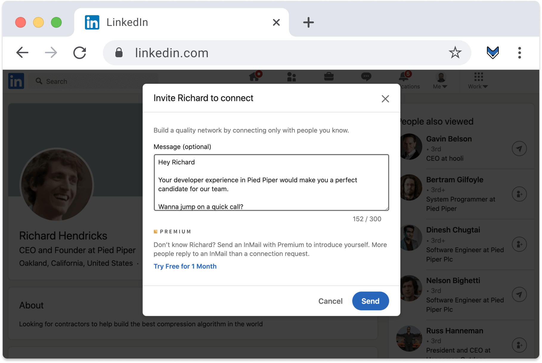Open Nelson Bighetti's profile name
Viewport: 542px width, 363px height.
point(453,280)
